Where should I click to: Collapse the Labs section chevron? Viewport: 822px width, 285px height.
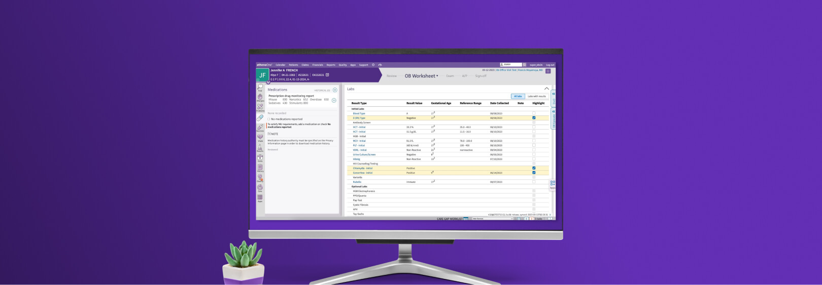546,89
